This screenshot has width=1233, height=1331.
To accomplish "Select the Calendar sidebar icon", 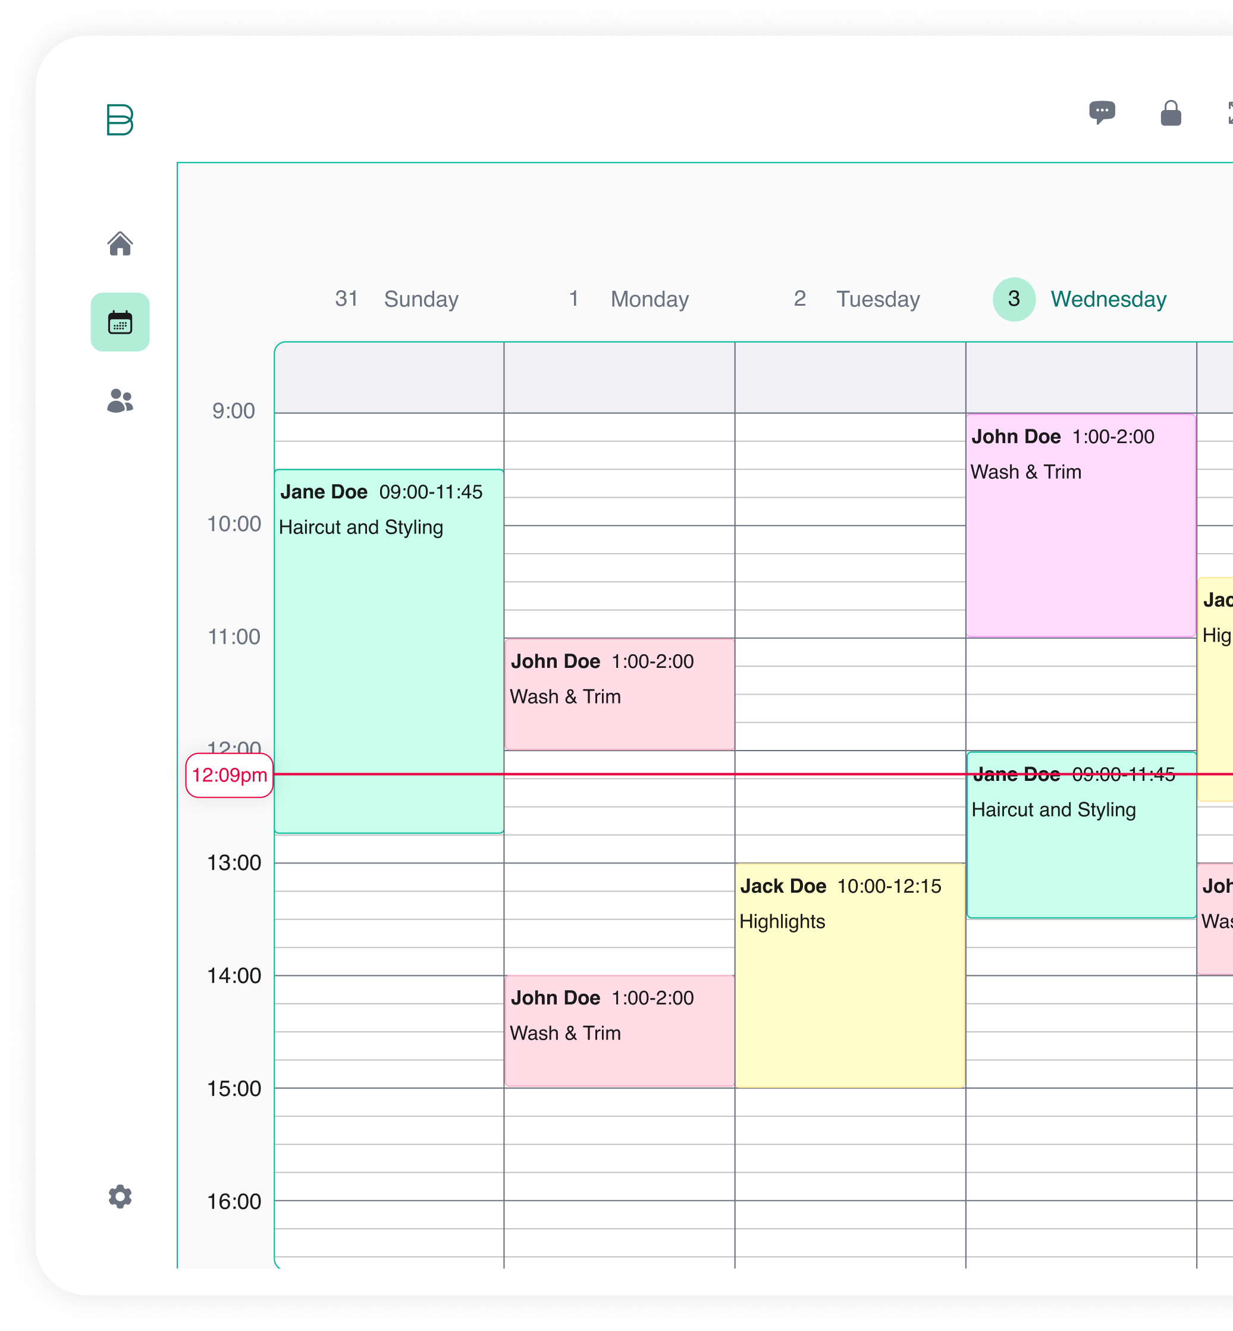I will (120, 322).
